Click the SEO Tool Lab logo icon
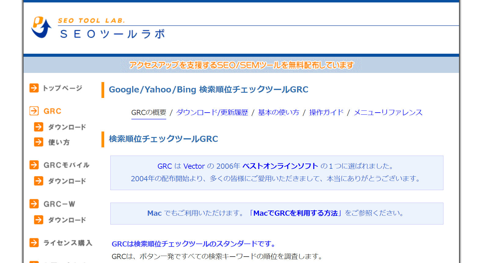Image resolution: width=485 pixels, height=263 pixels. tap(41, 27)
